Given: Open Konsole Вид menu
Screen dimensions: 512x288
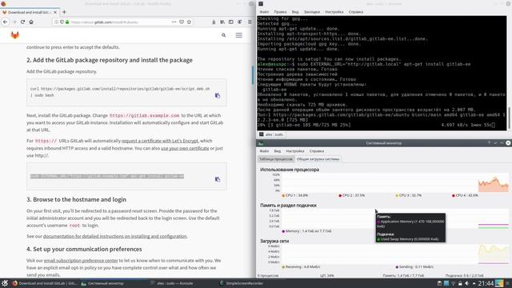Looking at the screenshot, I should [x=295, y=12].
